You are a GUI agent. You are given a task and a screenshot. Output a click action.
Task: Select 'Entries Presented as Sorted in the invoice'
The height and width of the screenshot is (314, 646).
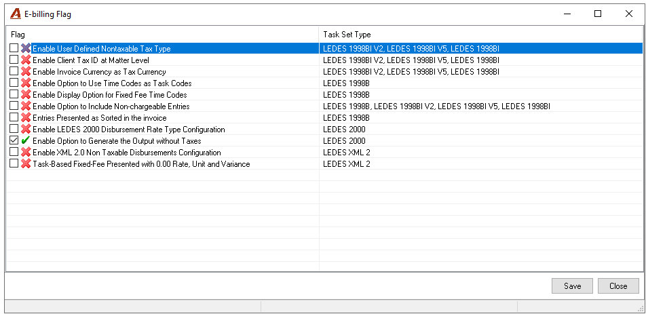100,118
